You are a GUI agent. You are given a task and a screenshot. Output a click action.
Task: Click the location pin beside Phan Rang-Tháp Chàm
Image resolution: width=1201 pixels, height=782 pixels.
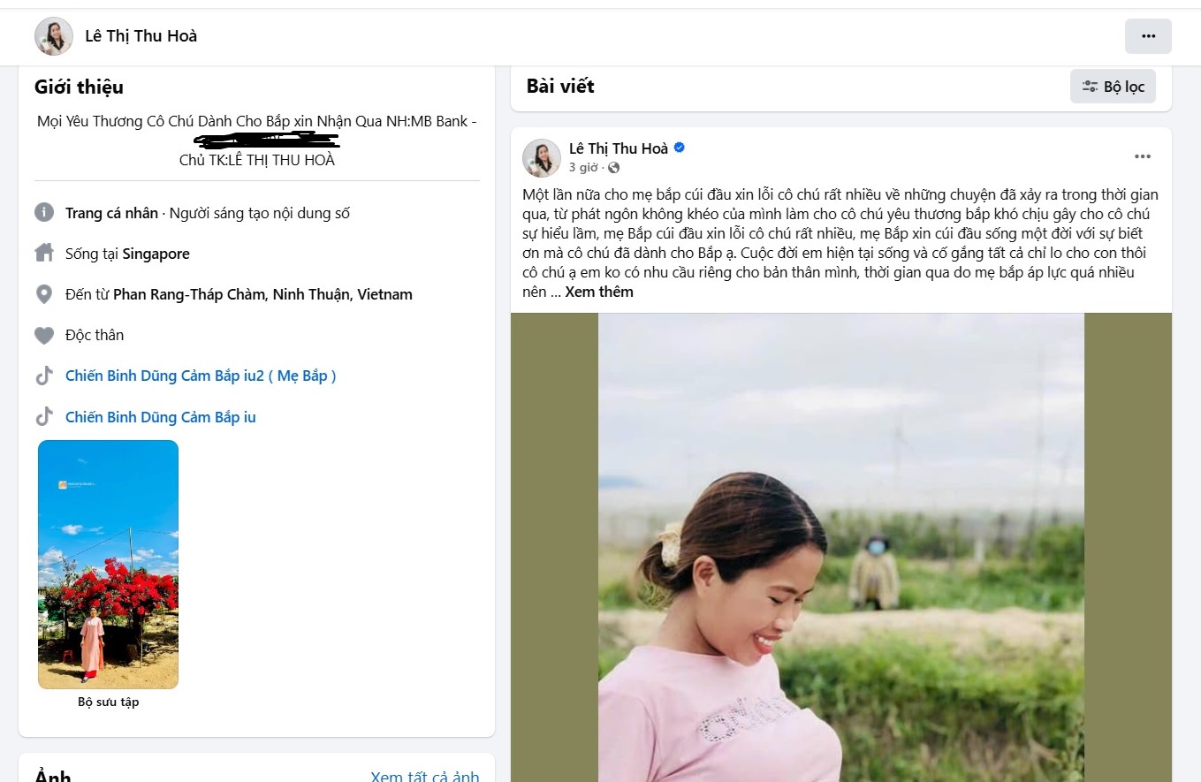(44, 293)
